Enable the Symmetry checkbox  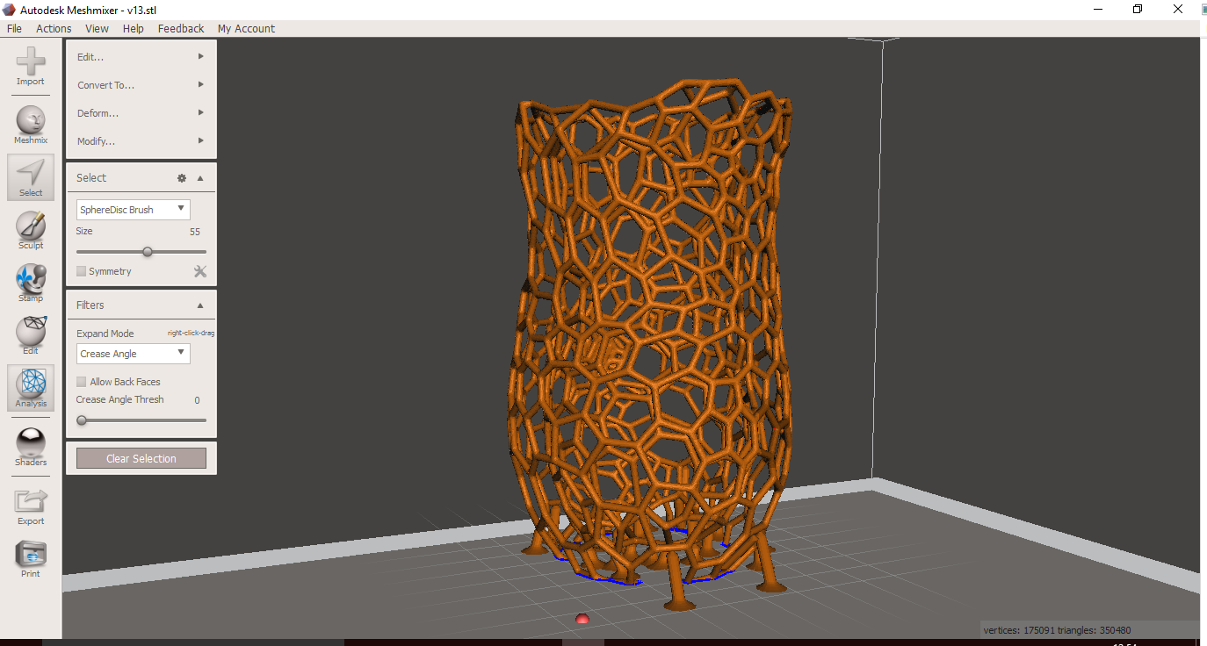tap(81, 271)
